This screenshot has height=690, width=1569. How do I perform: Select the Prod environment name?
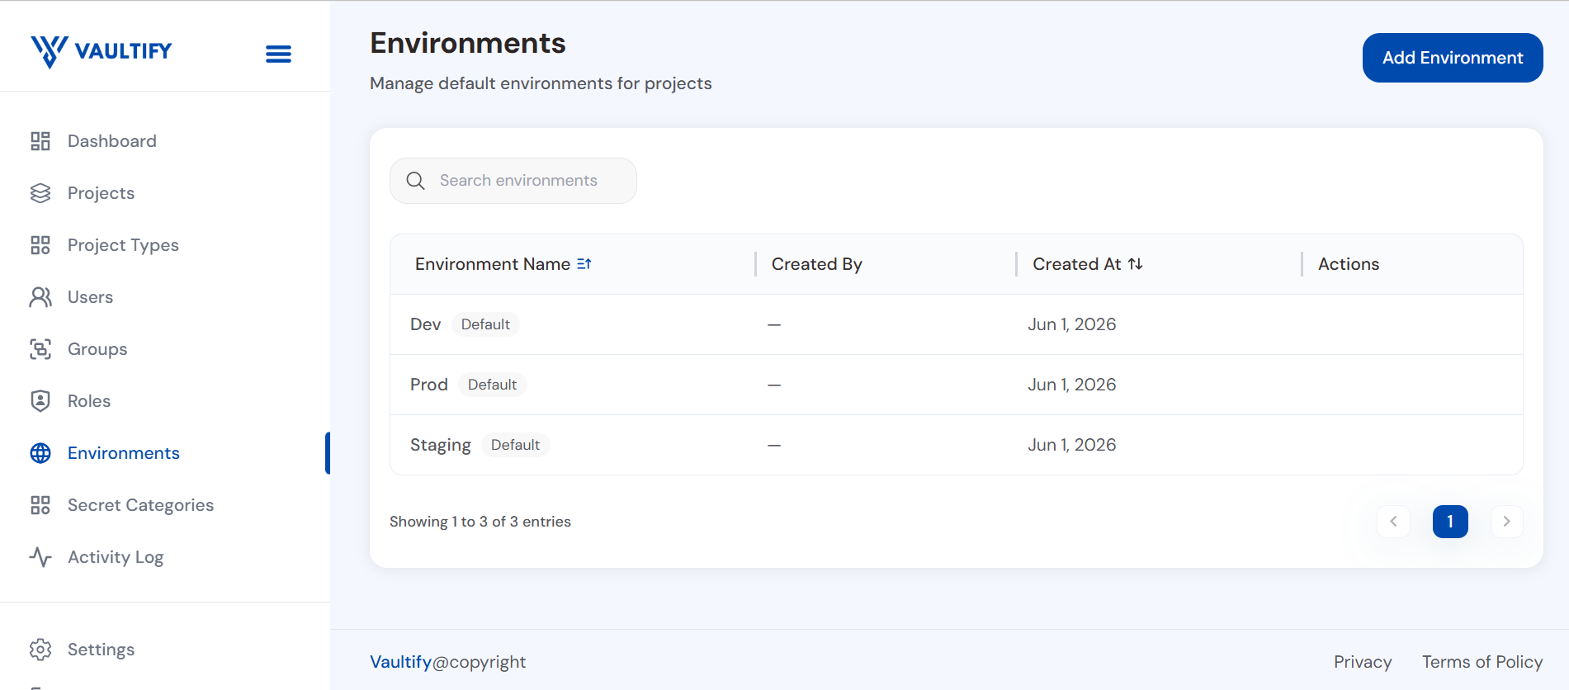(x=429, y=385)
